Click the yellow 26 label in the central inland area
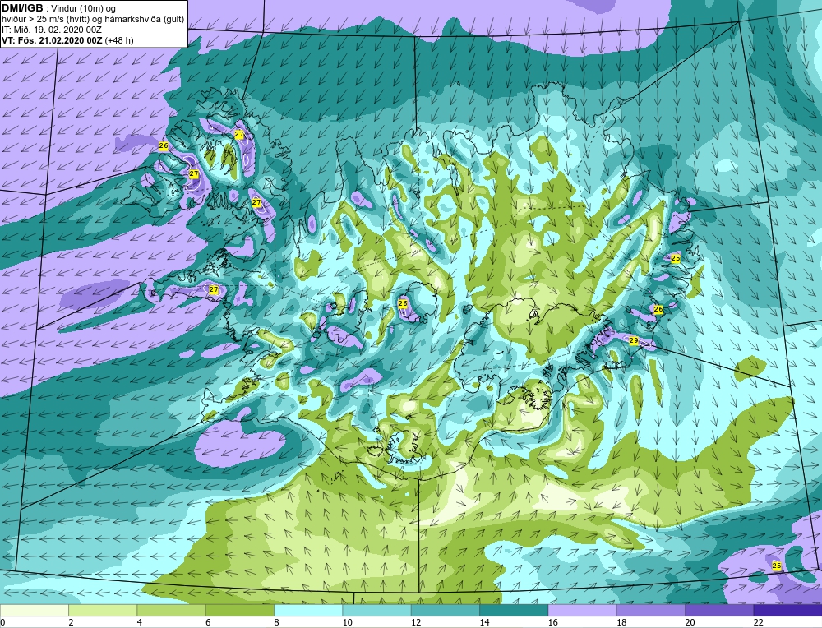The image size is (822, 628). coord(403,303)
